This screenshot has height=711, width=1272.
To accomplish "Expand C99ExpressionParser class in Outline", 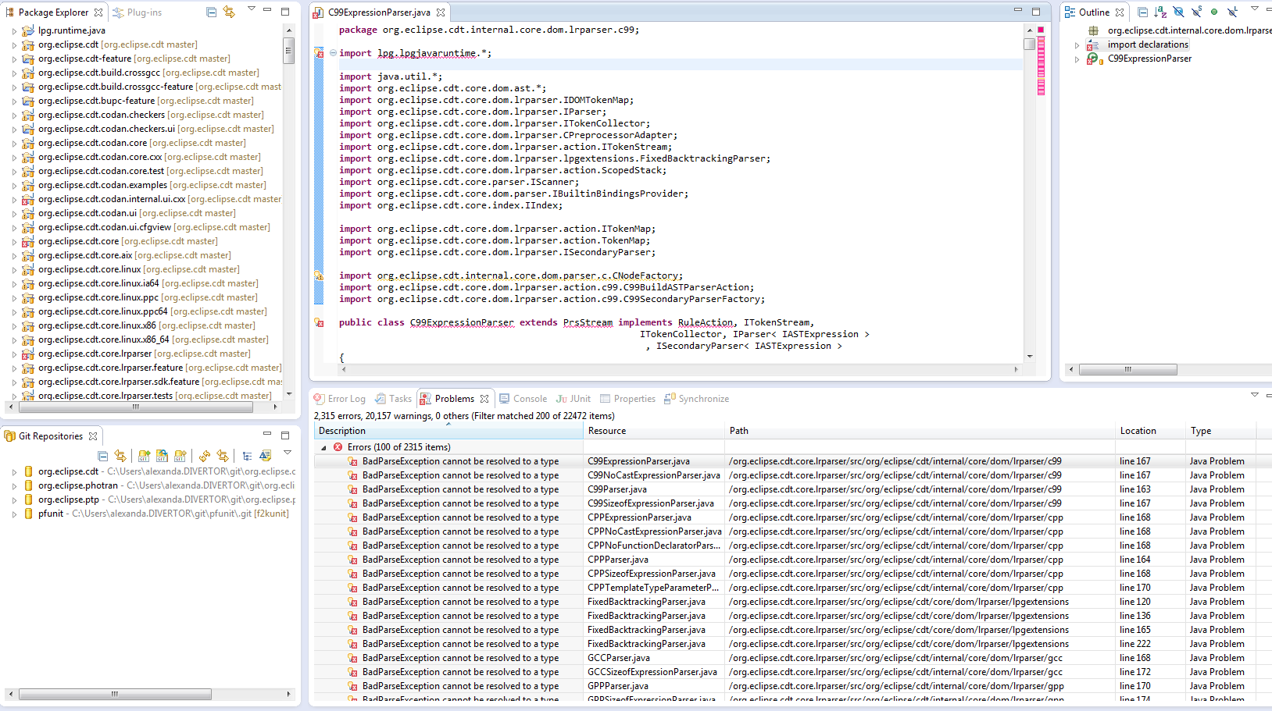I will pos(1077,59).
